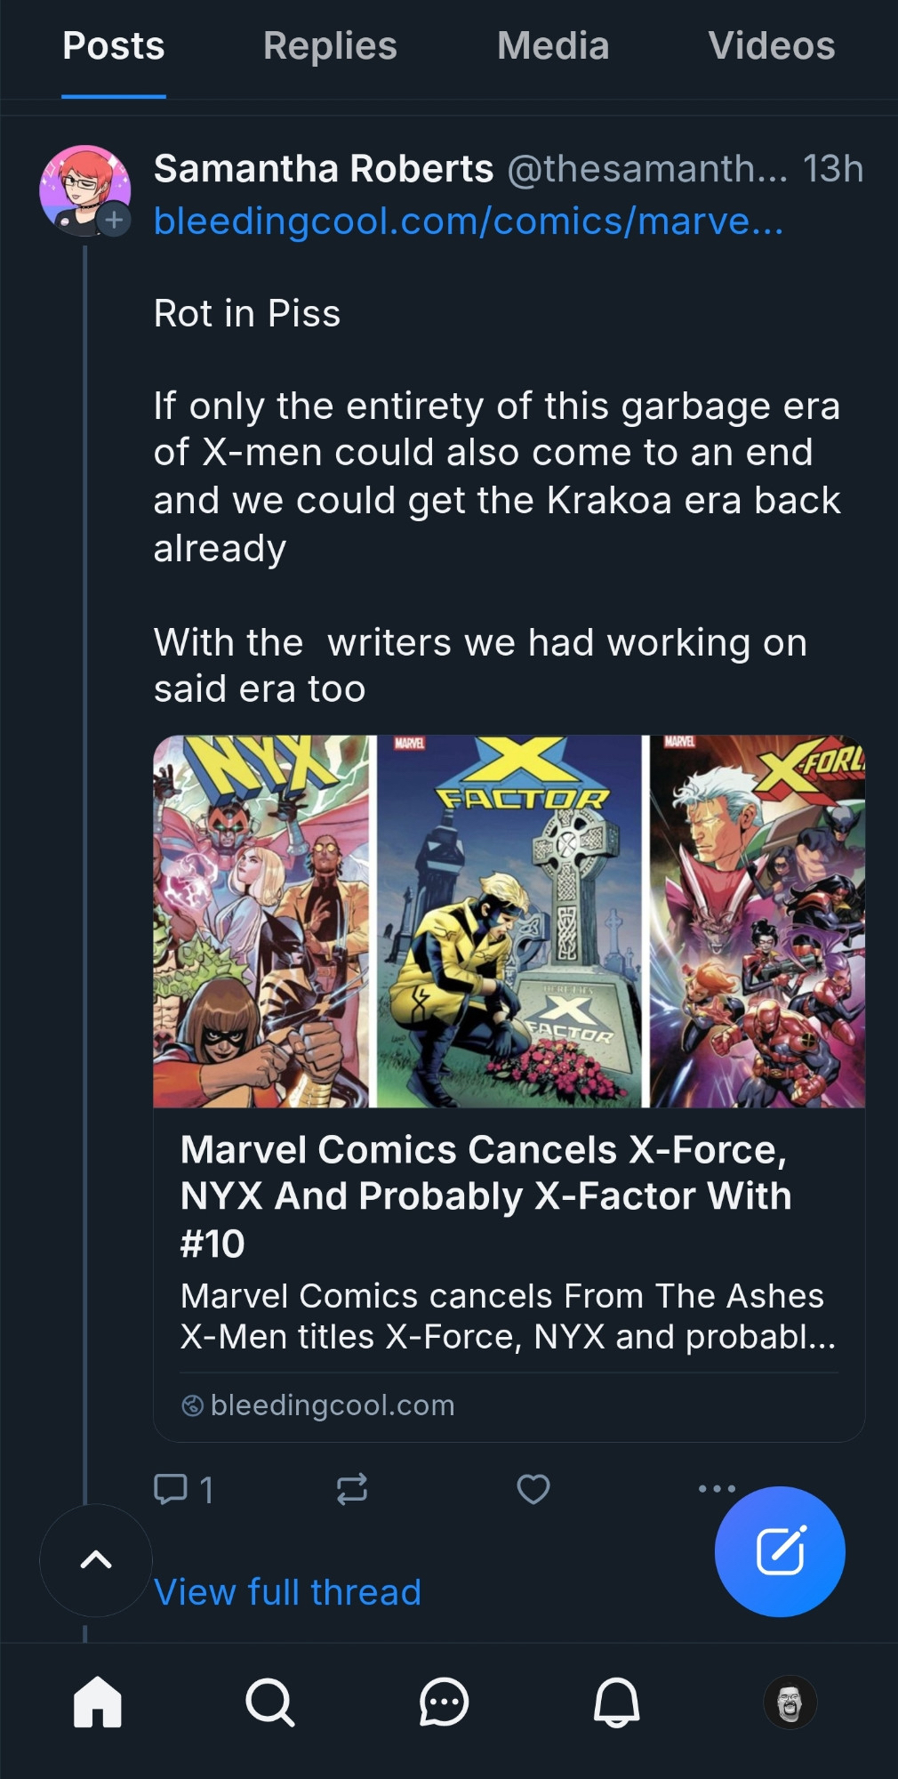This screenshot has width=898, height=1779.
Task: Open post options three-dot menu
Action: click(x=717, y=1487)
